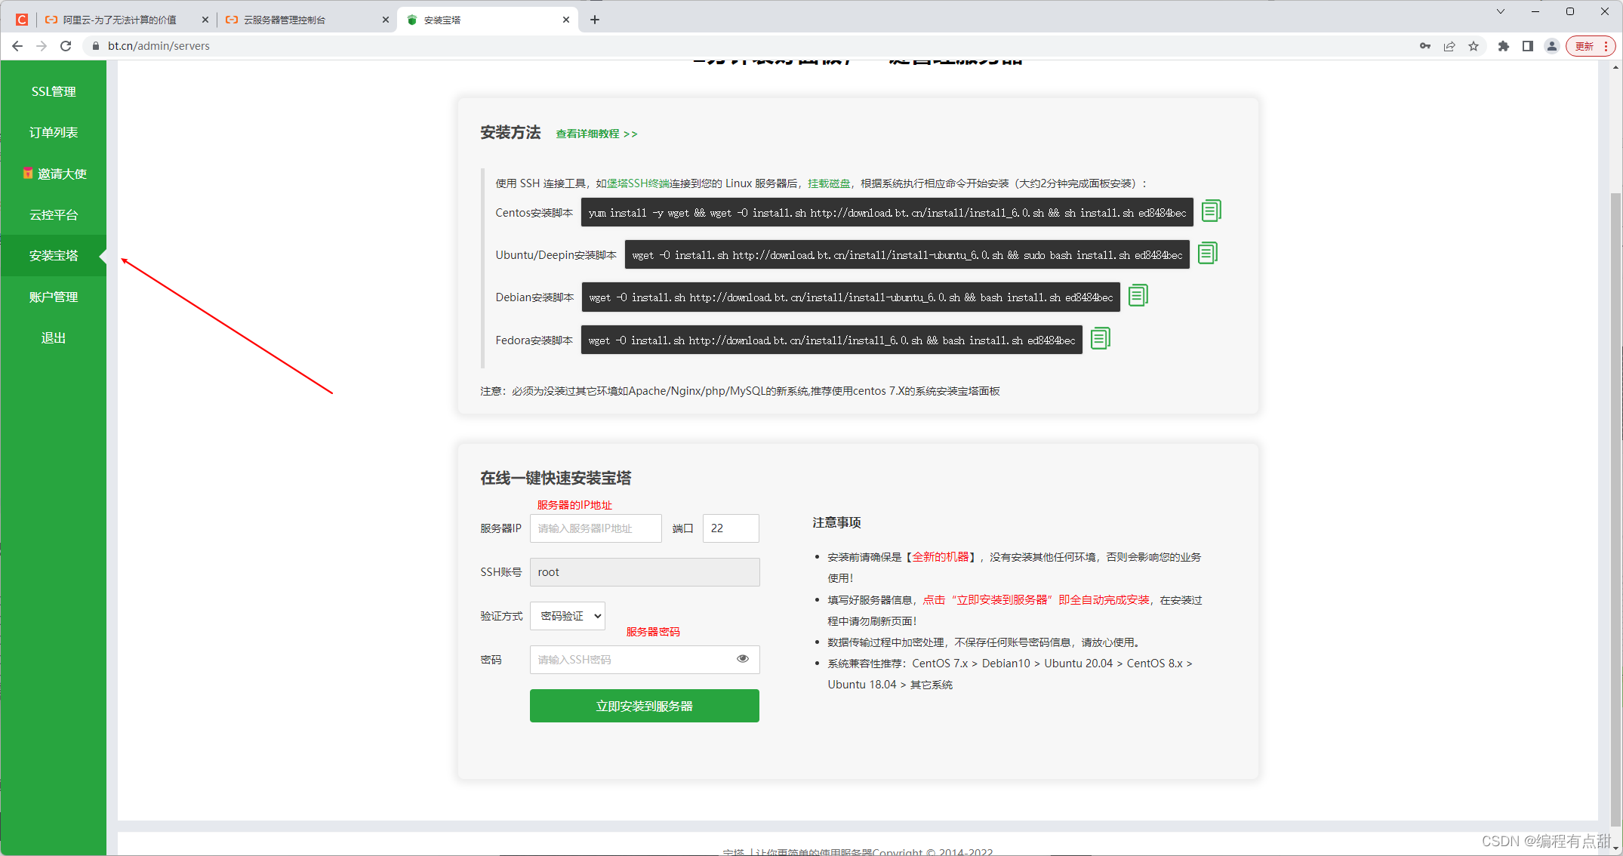Click the Fedora install command text box

coord(832,340)
